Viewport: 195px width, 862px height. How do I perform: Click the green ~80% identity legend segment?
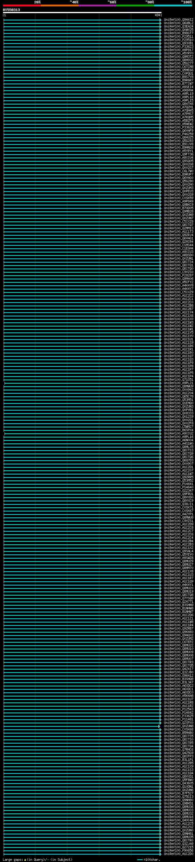click(135, 6)
